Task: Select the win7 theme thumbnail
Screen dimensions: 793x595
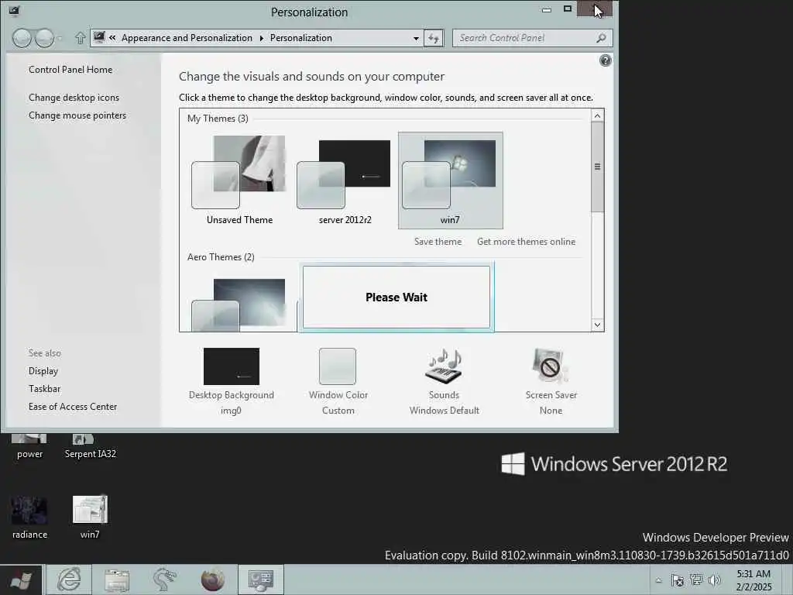Action: (450, 180)
